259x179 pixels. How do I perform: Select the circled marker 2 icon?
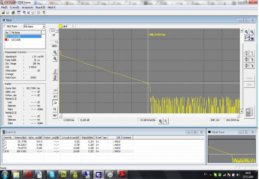[246, 59]
